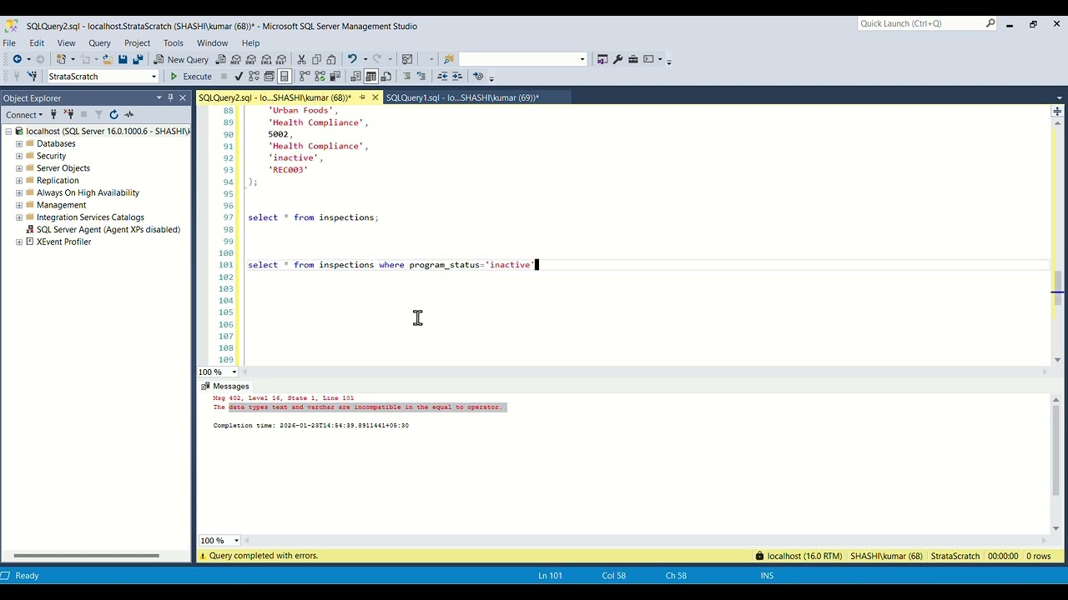Open the Tools menu
Screen dimensions: 1068x600
point(173,42)
